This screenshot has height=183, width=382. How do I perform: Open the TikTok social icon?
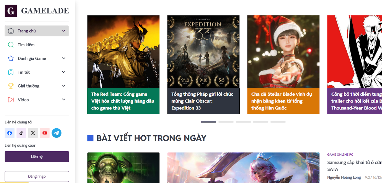click(21, 133)
